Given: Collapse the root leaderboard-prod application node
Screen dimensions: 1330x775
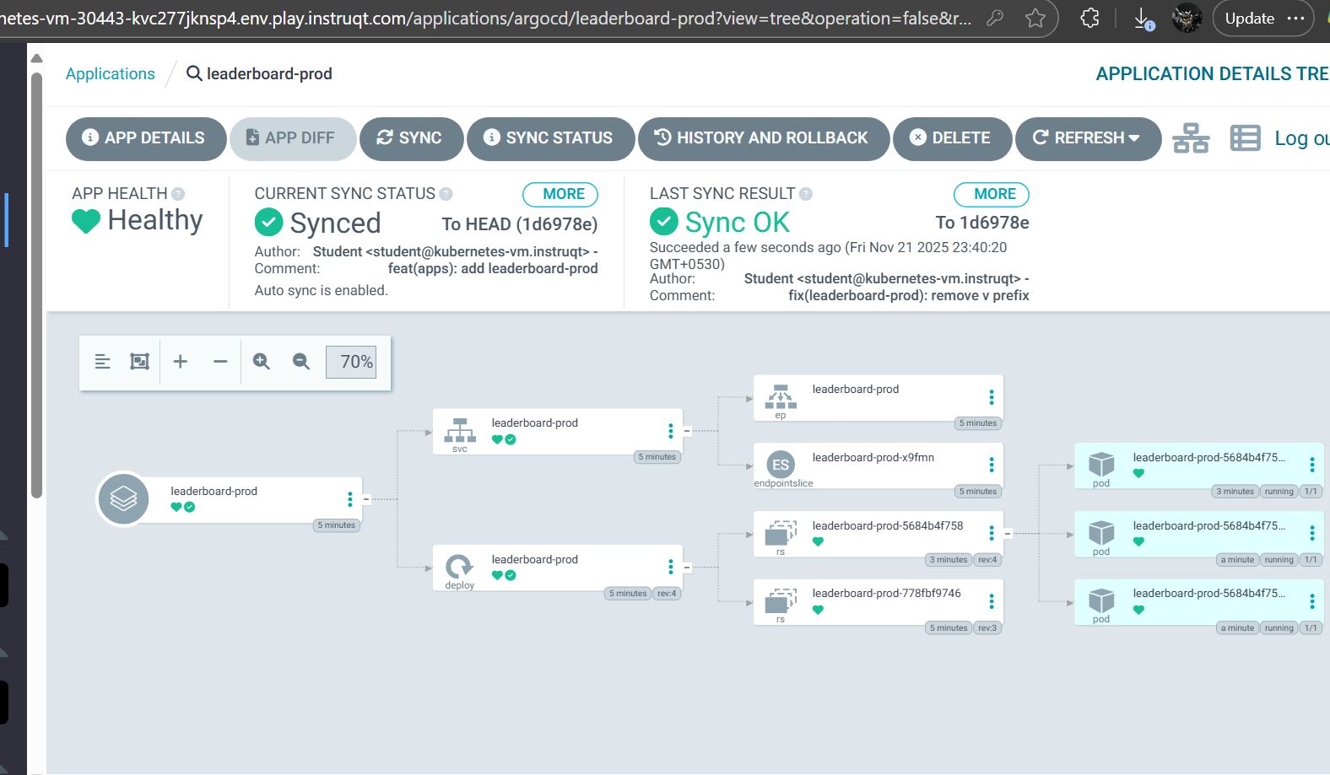Looking at the screenshot, I should 366,499.
